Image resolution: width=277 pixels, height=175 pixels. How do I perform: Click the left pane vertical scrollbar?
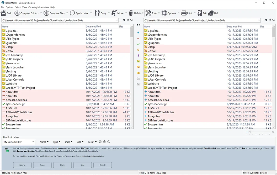click(x=132, y=77)
